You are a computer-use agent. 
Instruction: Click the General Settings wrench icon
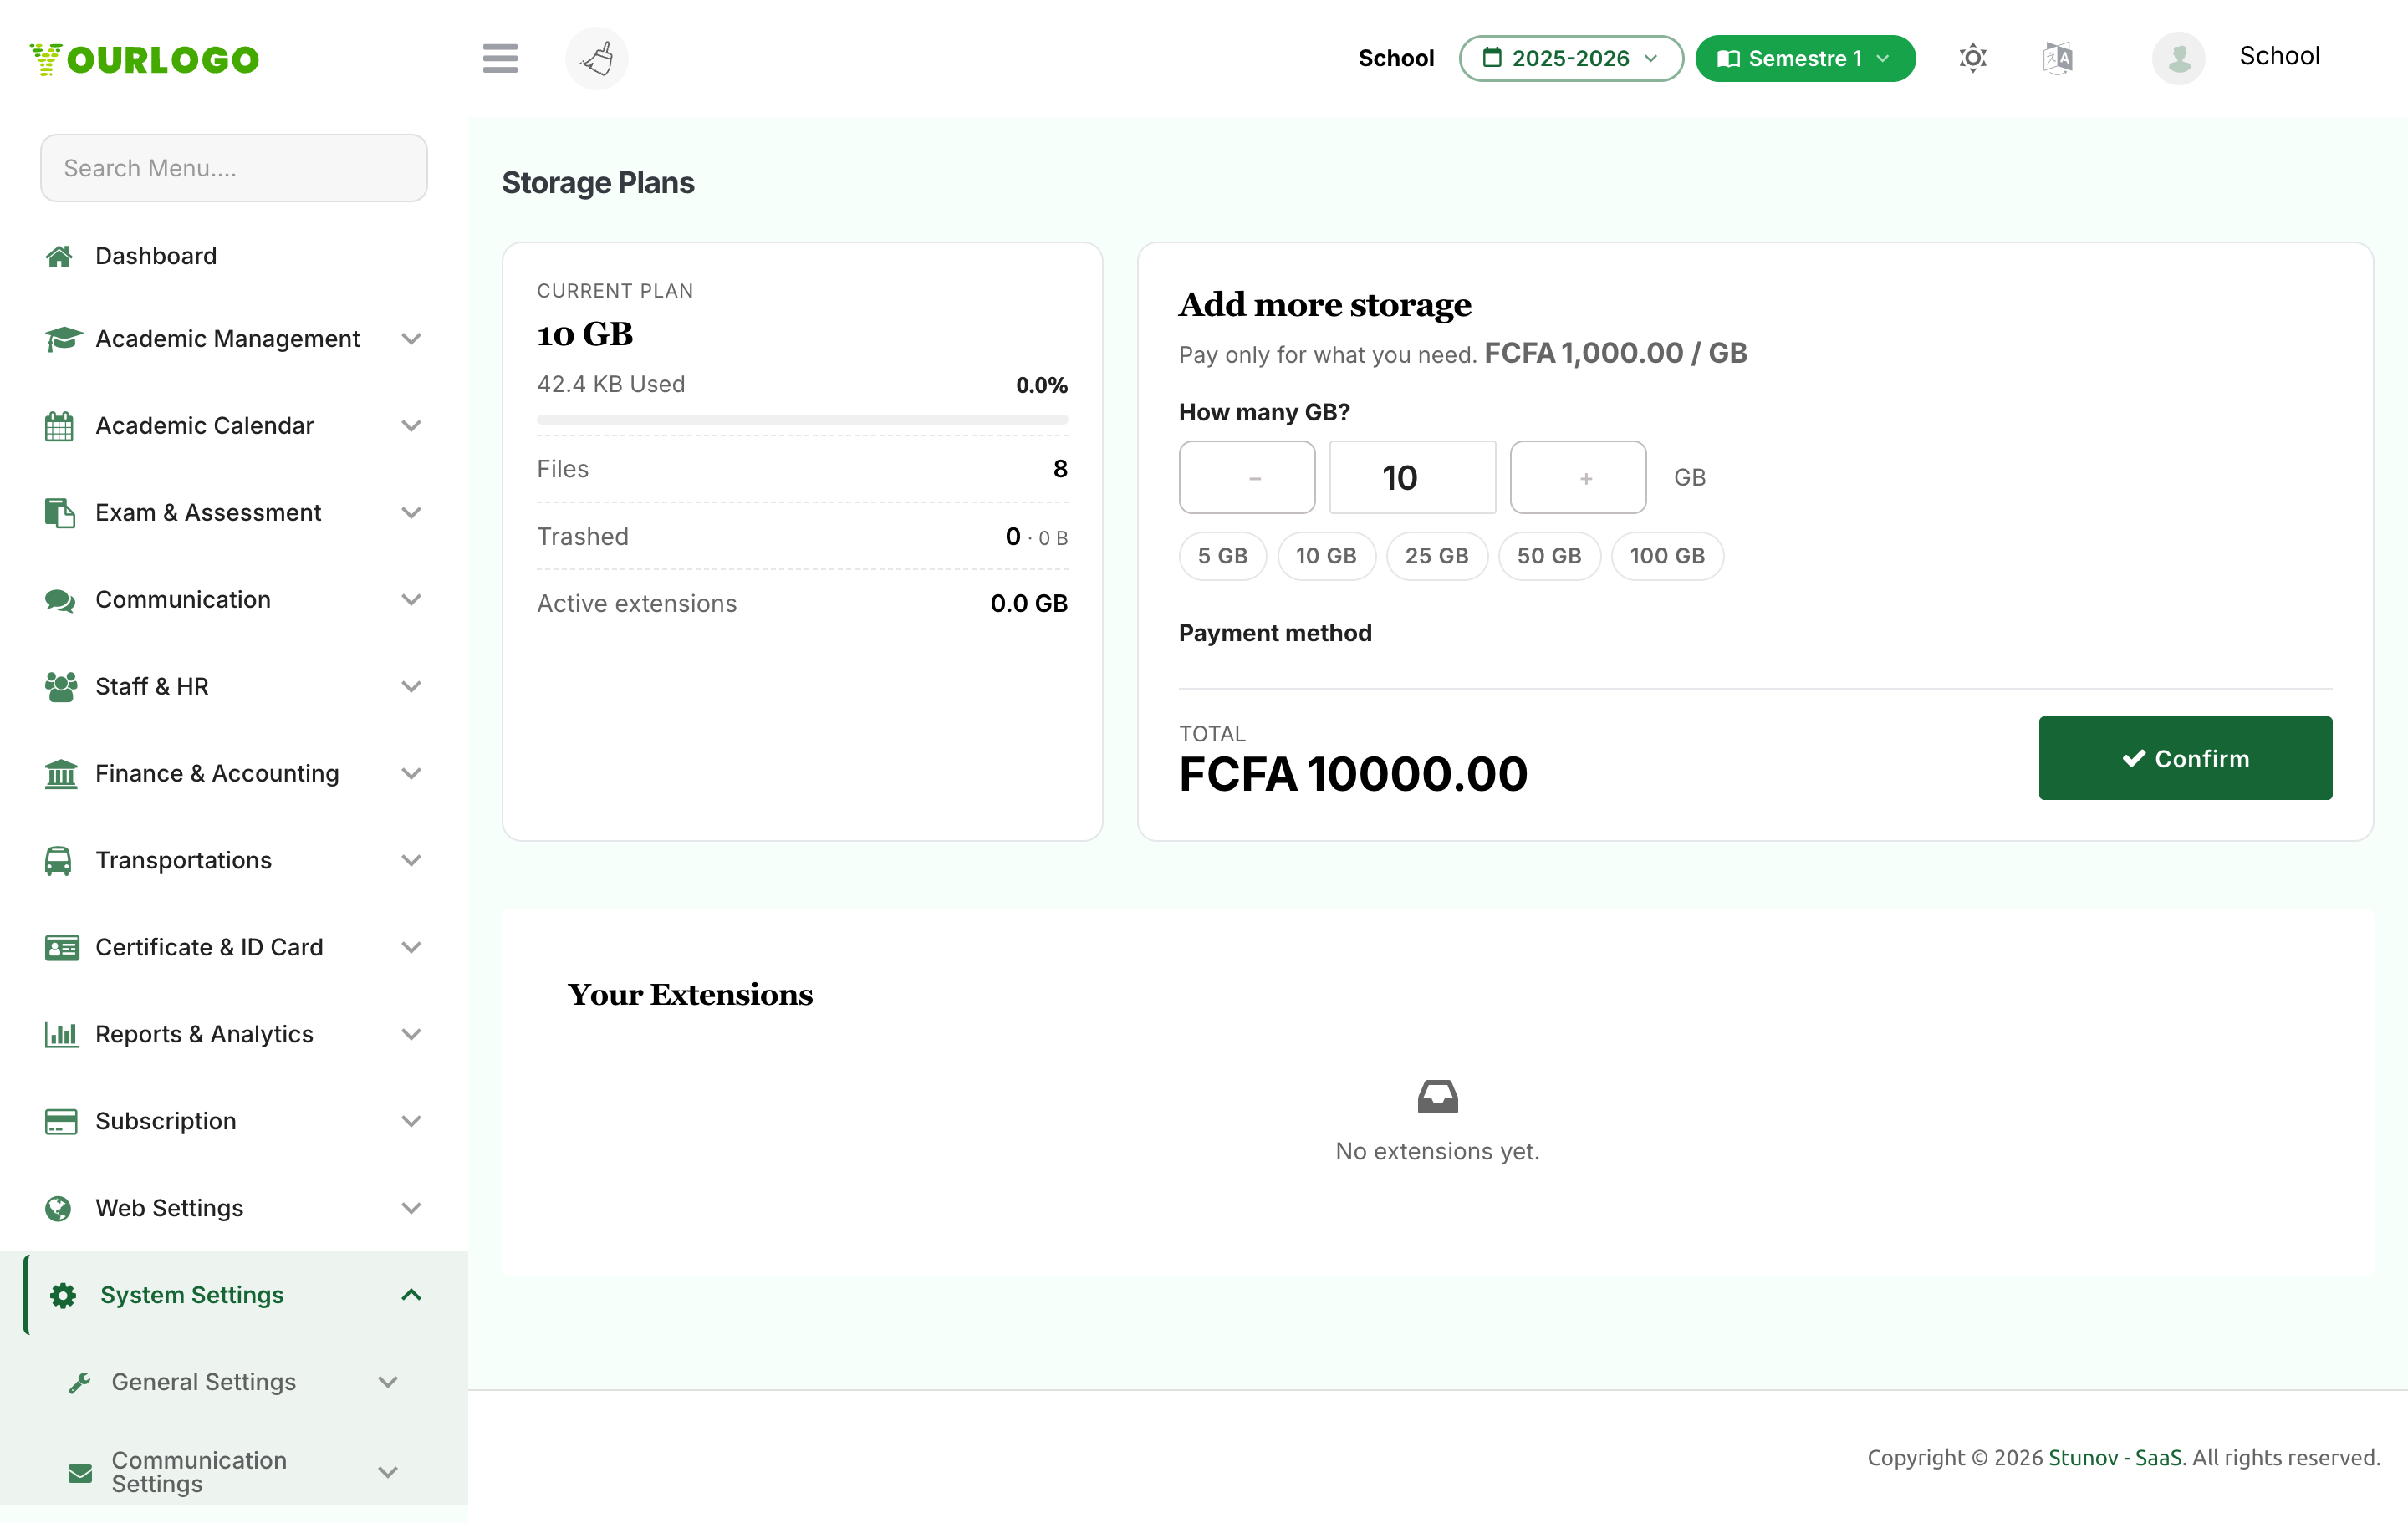click(x=79, y=1383)
